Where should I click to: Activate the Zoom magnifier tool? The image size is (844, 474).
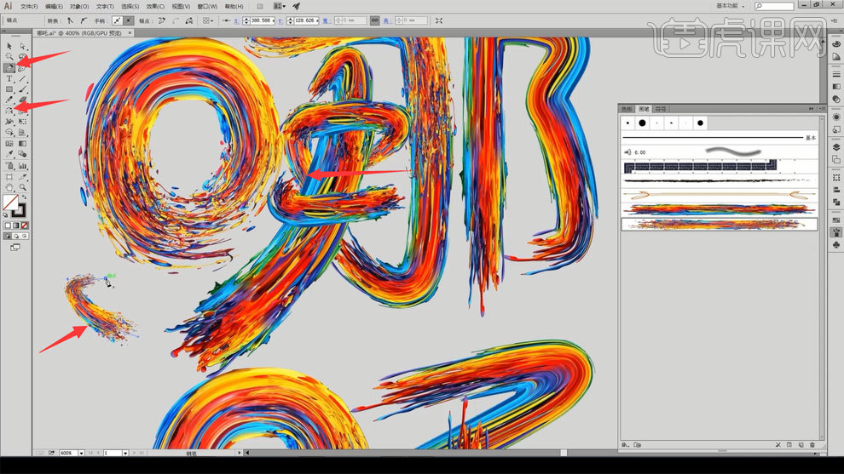click(x=22, y=187)
